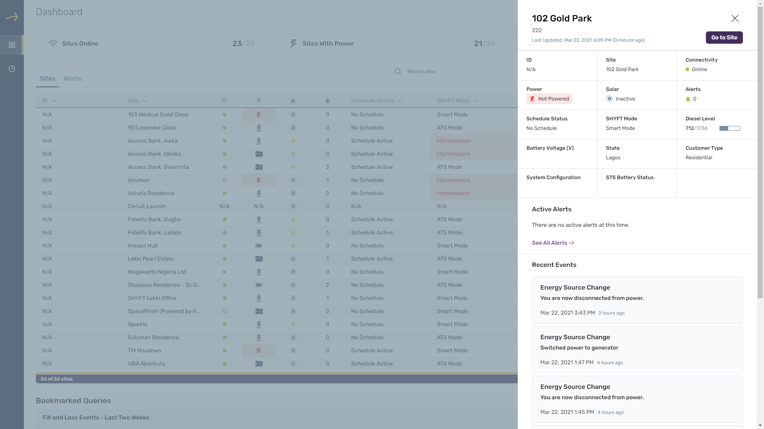Click grid tower icon in 9D Lavender Close row
Screen dimensions: 764x429
pos(259,128)
